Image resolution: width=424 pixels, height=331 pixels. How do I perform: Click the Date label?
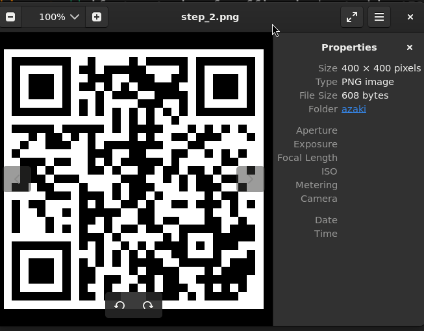point(326,220)
